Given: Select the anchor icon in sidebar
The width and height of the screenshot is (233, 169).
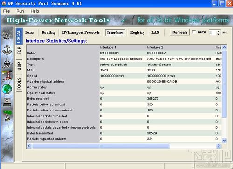Looking at the screenshot, I should tap(7, 50).
